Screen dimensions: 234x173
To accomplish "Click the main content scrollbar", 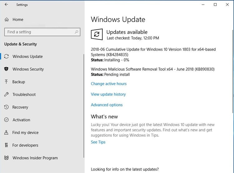I will (x=233, y=71).
